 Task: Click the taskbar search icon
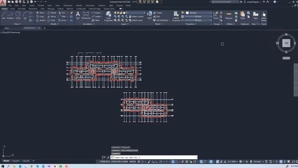pos(8,166)
